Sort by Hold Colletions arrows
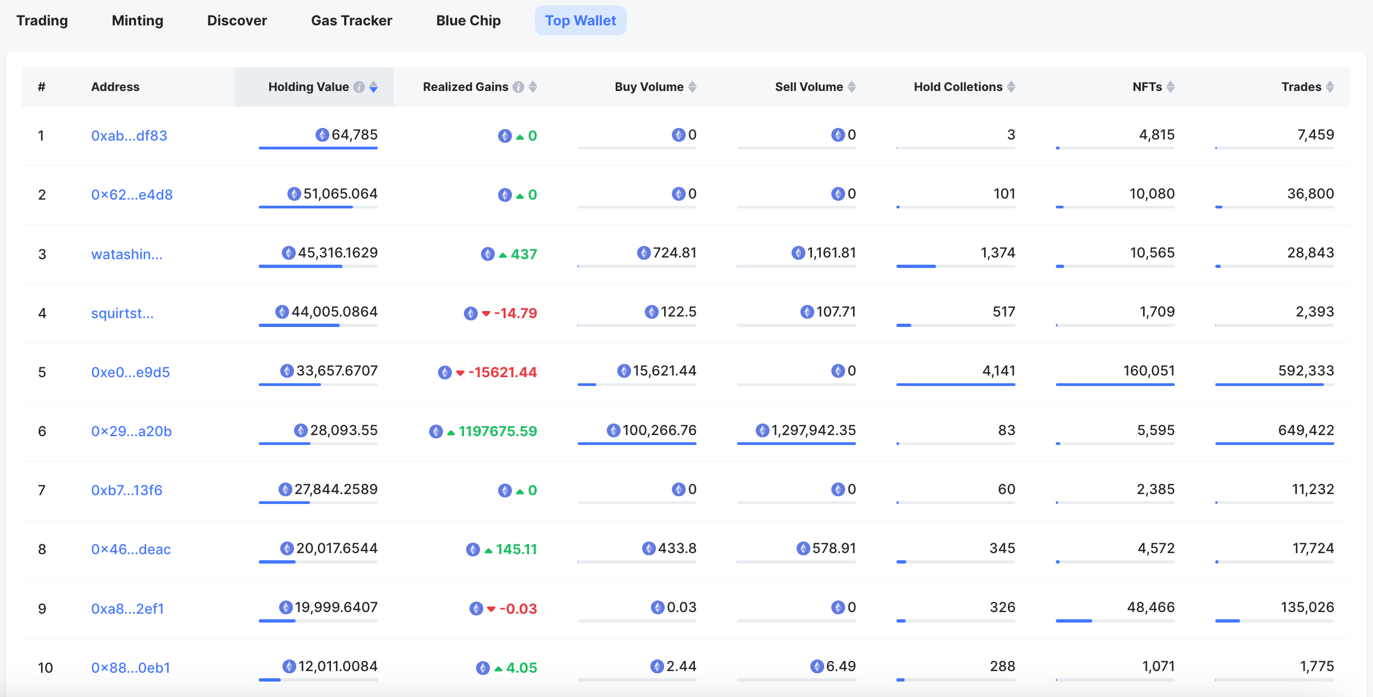 pos(1011,87)
